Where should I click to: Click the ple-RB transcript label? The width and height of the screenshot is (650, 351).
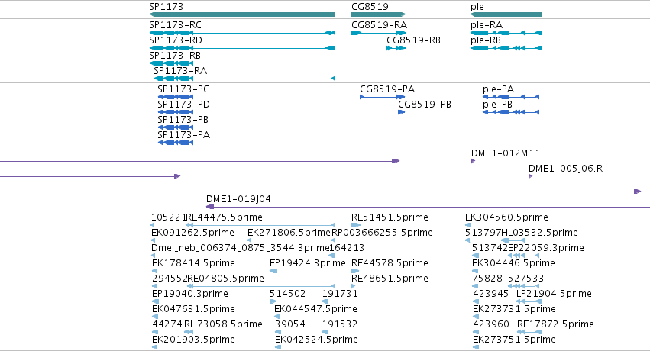[x=486, y=40]
